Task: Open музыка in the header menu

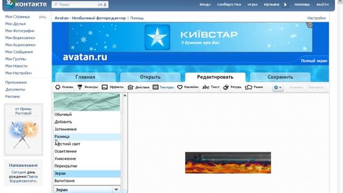Action: 272,4
